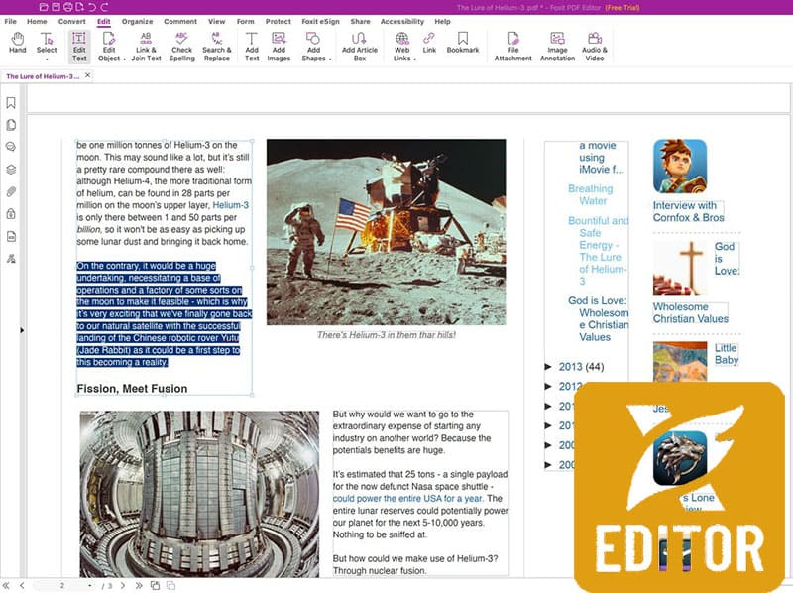Expand the 2013 (44) archive entry
This screenshot has height=593, width=793.
click(548, 366)
